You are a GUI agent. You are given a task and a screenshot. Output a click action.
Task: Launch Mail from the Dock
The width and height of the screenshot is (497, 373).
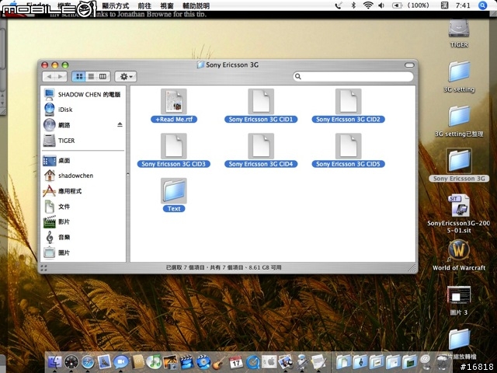click(x=104, y=361)
